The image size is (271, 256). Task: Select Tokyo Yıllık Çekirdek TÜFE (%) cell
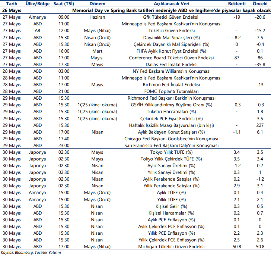pos(171,159)
